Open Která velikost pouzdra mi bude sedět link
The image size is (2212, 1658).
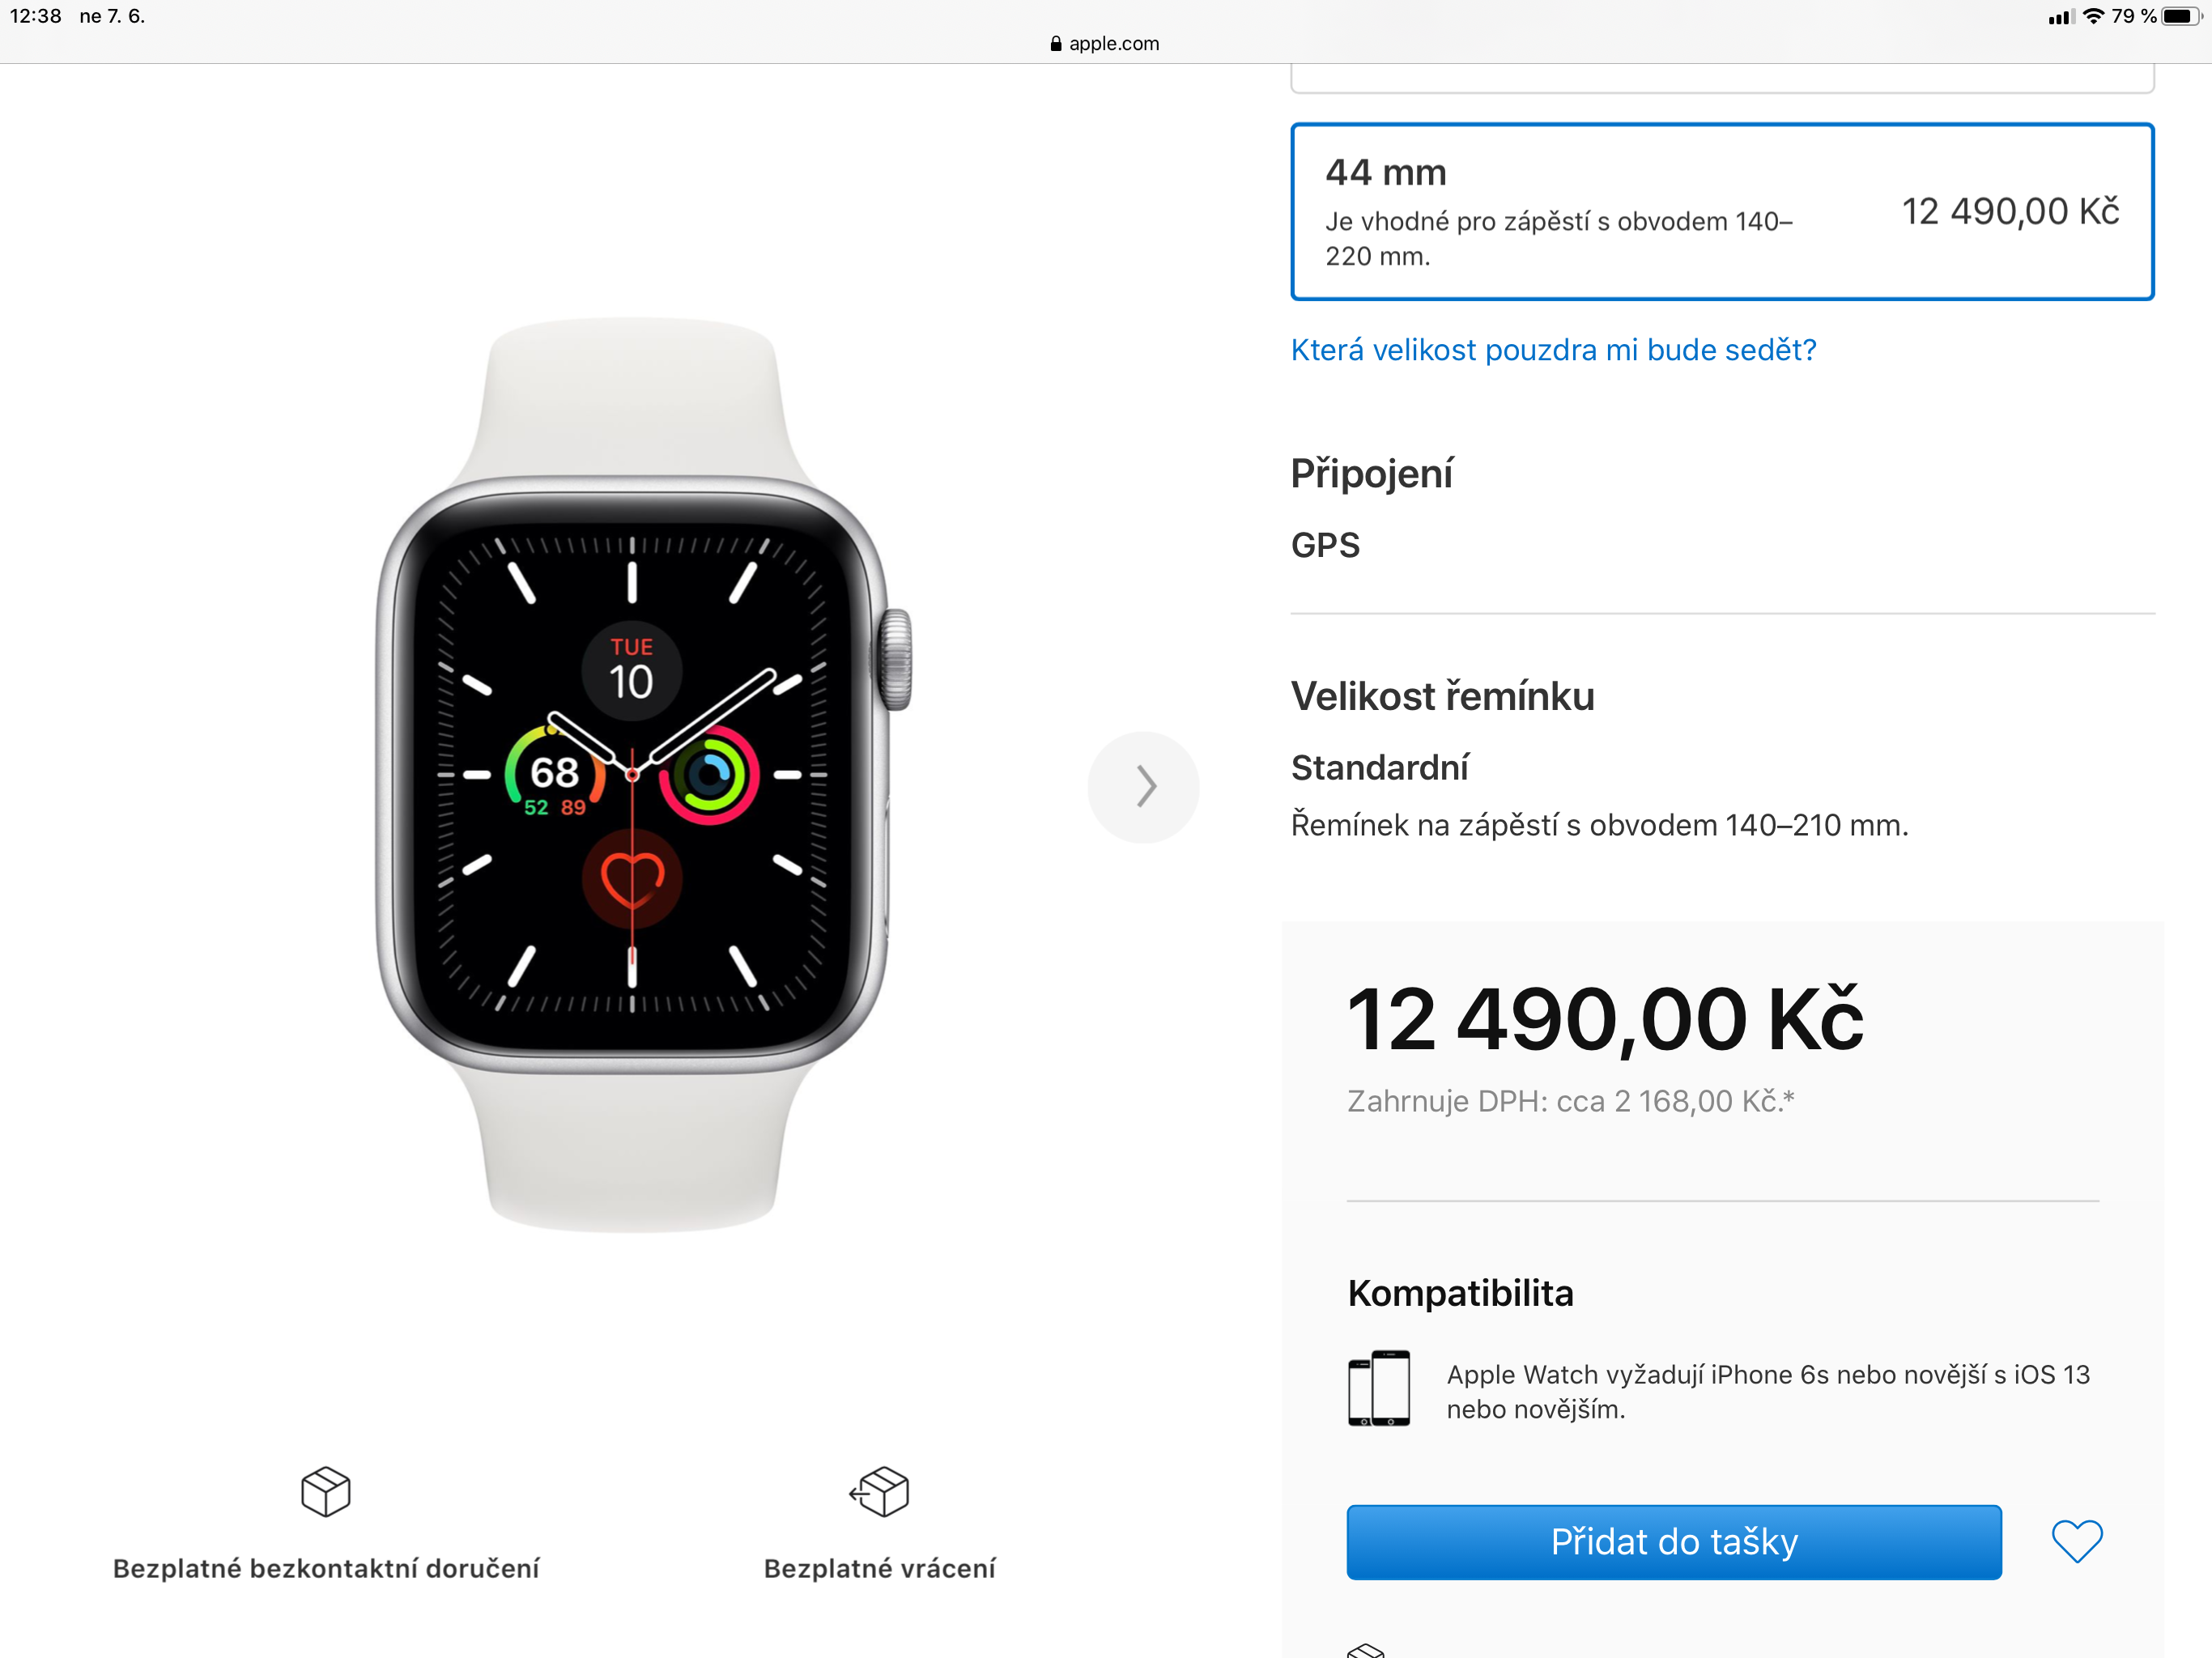pos(1553,350)
